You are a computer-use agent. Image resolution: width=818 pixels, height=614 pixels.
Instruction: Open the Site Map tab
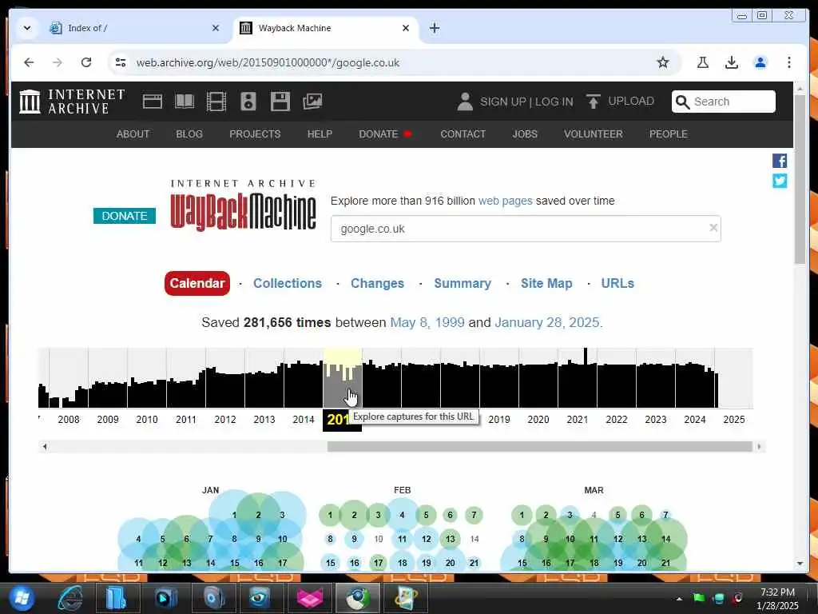546,283
